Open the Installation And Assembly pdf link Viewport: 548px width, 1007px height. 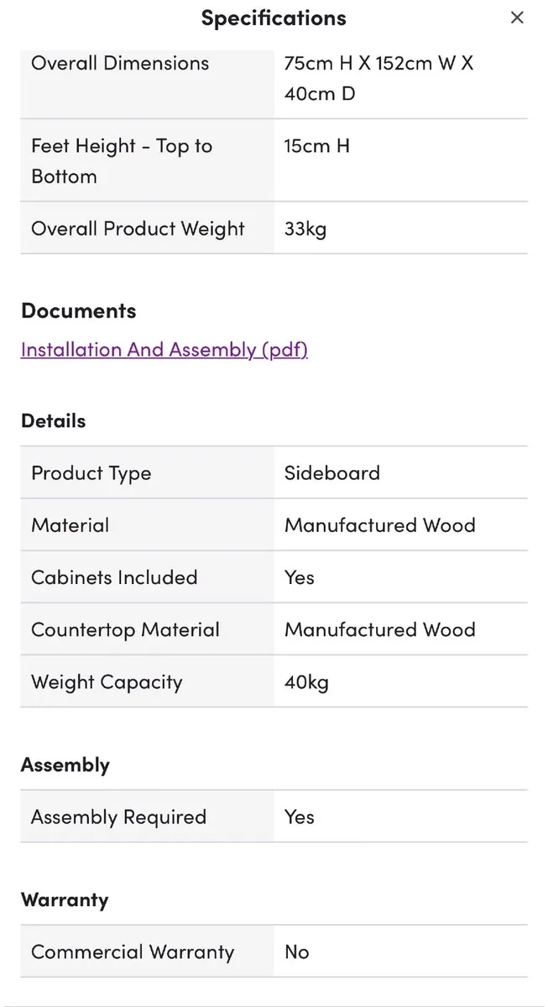pyautogui.click(x=164, y=350)
